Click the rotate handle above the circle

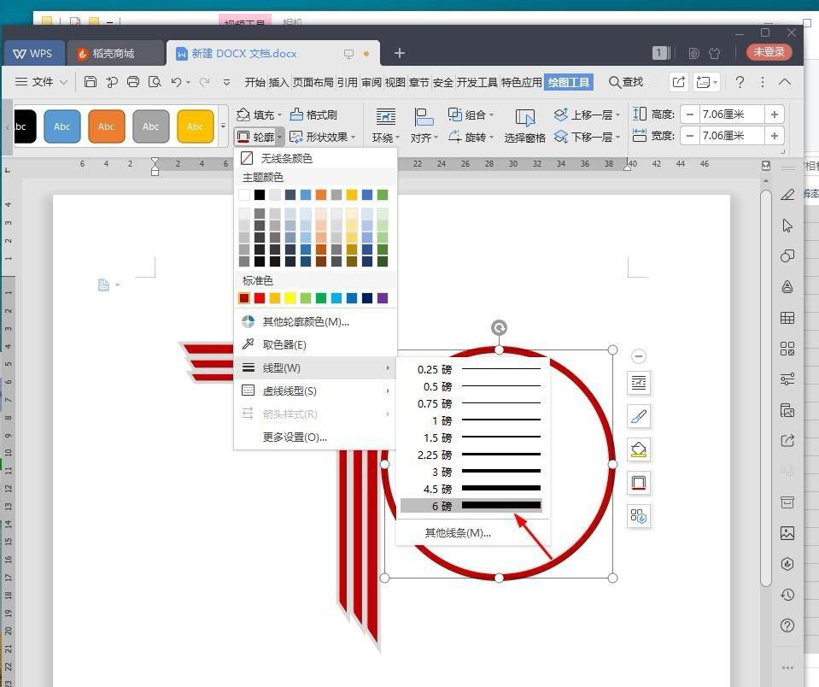pyautogui.click(x=499, y=328)
